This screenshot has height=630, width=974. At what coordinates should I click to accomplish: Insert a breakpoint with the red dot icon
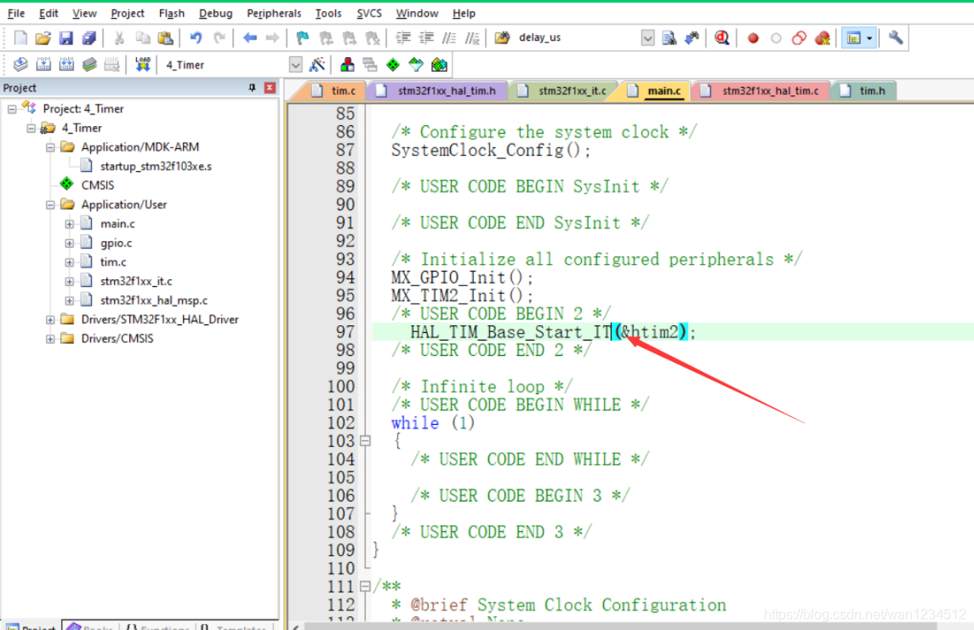click(753, 38)
